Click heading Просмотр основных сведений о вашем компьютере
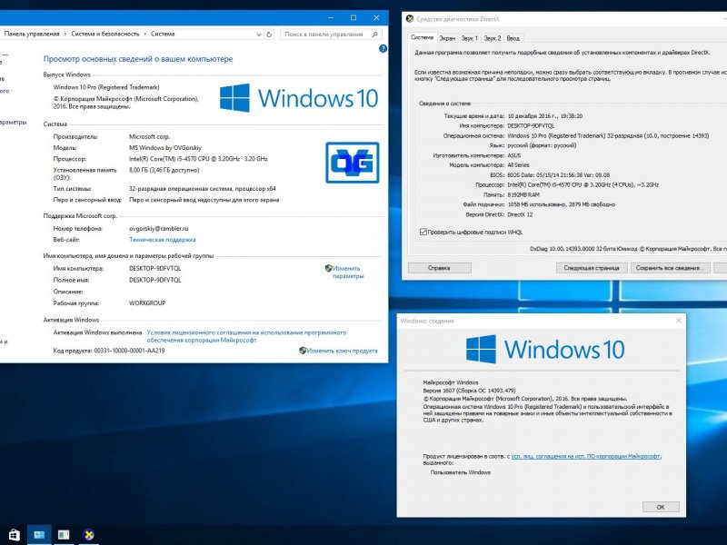 tap(138, 59)
